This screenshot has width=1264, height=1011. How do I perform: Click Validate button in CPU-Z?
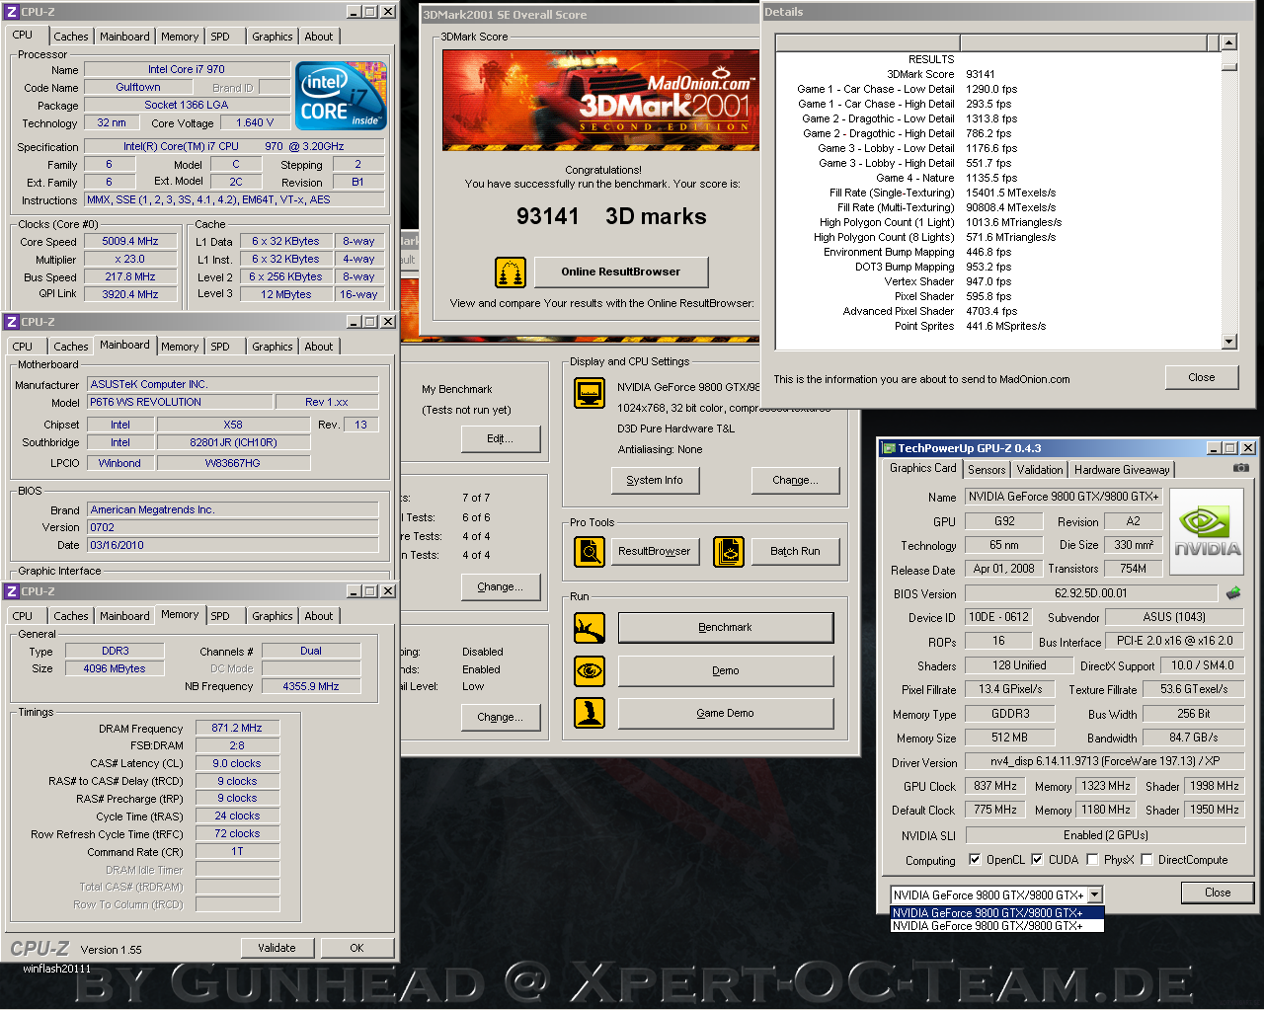[276, 948]
